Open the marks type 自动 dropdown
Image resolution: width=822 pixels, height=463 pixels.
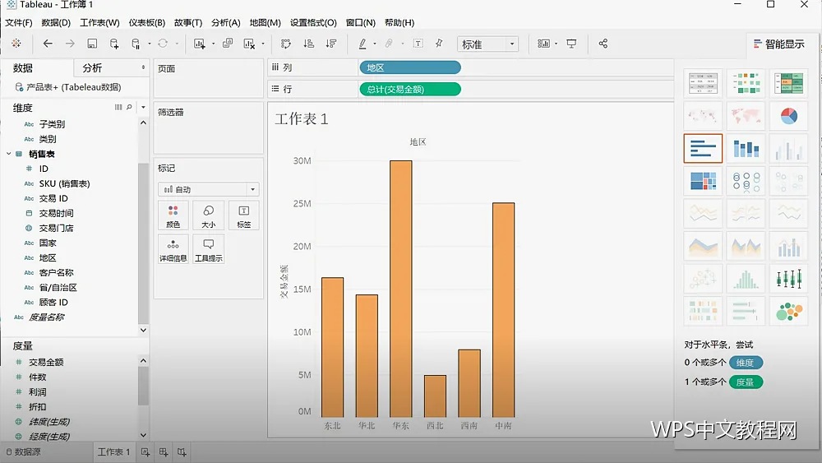coord(208,189)
